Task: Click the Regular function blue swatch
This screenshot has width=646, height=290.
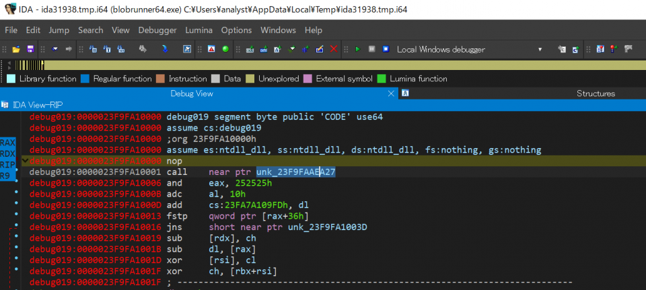Action: 85,79
